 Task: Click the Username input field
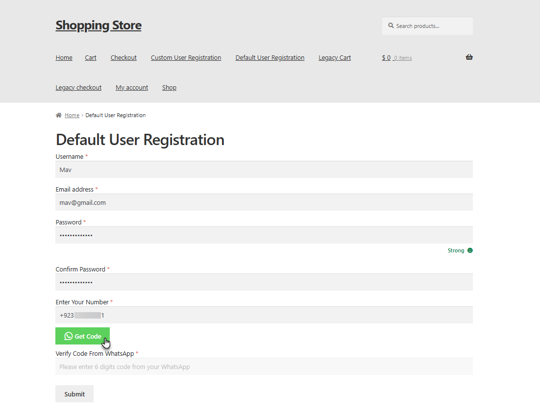pyautogui.click(x=265, y=170)
